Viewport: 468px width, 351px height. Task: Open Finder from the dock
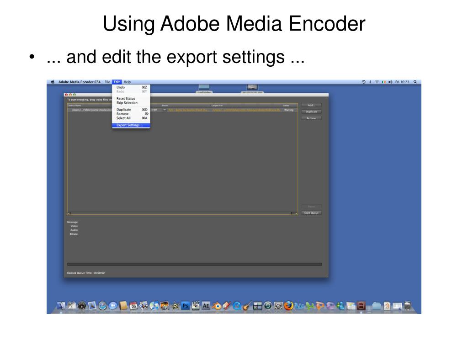pyautogui.click(x=61, y=306)
